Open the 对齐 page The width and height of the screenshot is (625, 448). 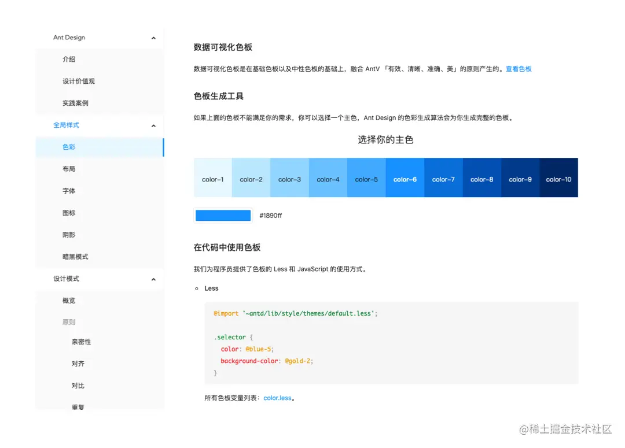[78, 364]
